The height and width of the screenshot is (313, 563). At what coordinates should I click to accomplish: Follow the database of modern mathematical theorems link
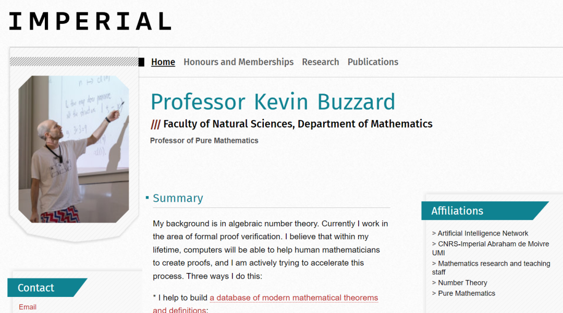(x=265, y=303)
